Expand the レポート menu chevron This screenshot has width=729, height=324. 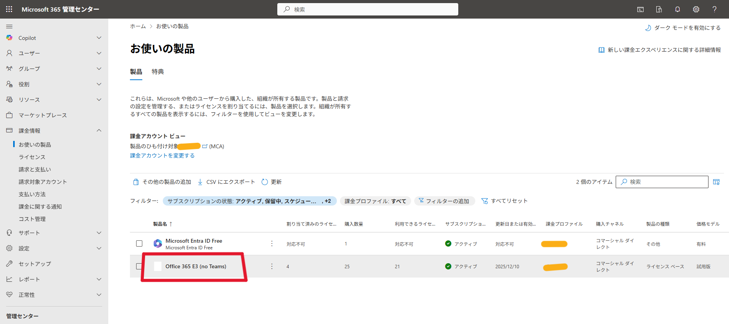coord(99,279)
